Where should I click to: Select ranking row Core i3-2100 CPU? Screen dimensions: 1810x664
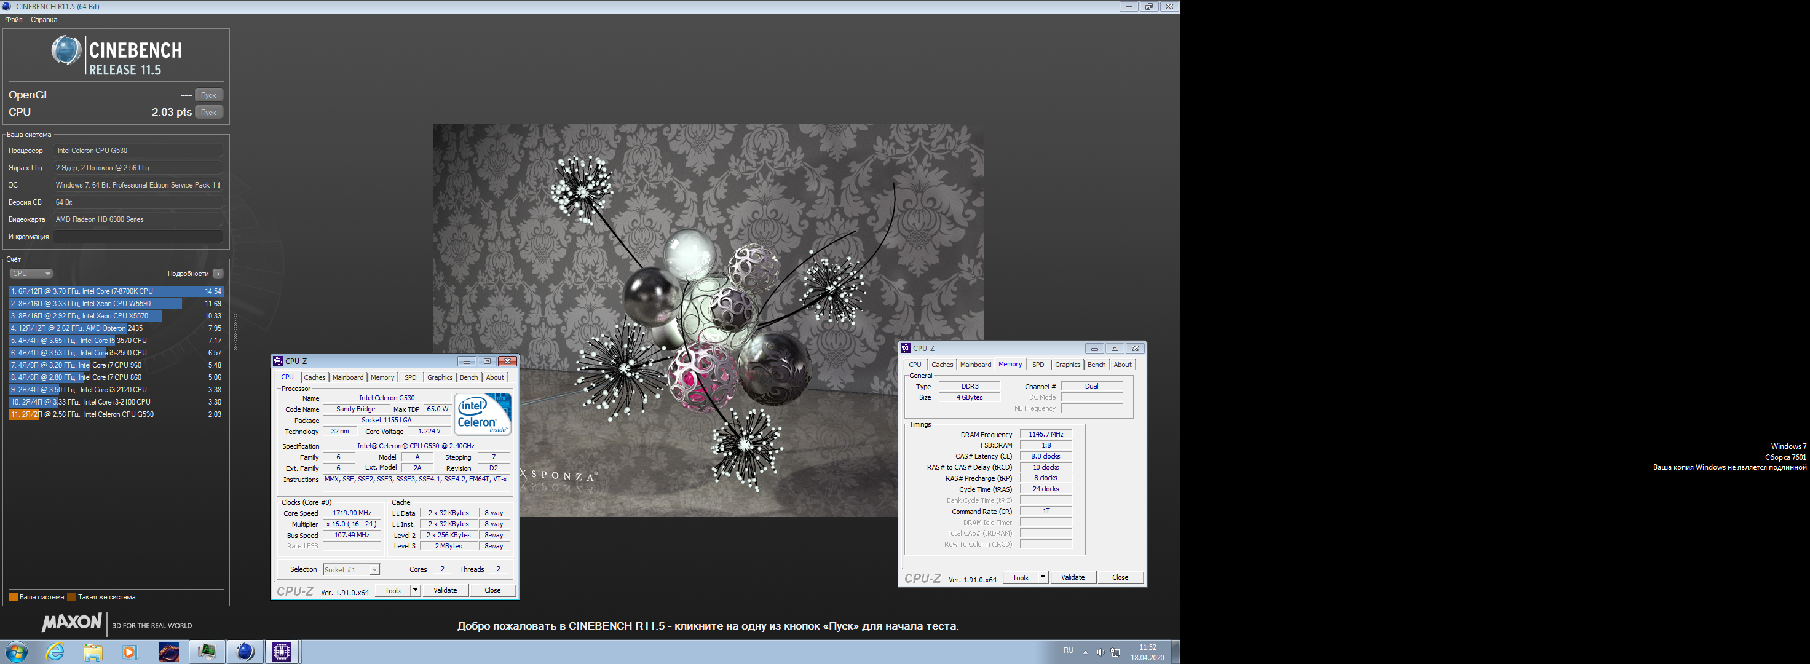click(x=117, y=402)
